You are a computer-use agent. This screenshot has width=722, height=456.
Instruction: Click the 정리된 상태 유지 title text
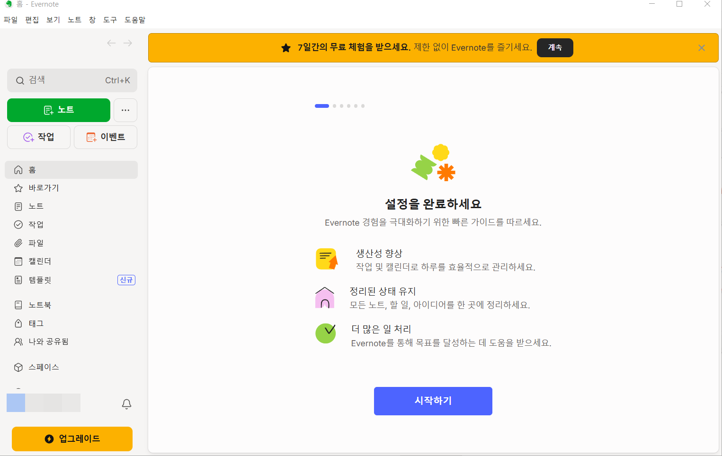click(383, 291)
